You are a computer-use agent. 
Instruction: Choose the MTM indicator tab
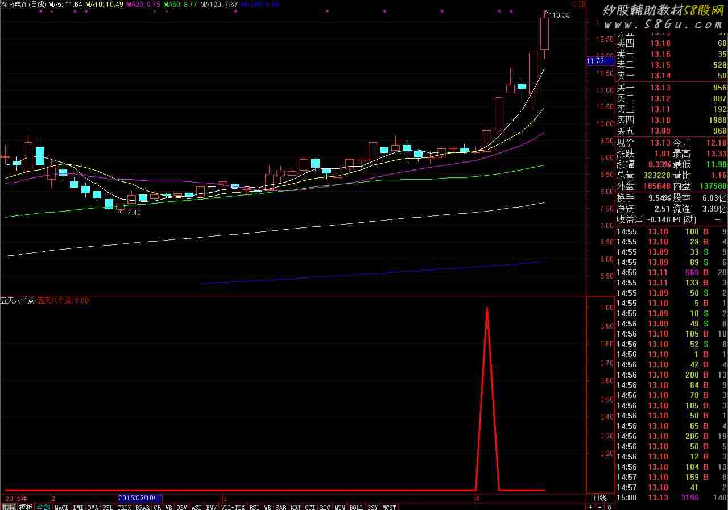point(340,507)
